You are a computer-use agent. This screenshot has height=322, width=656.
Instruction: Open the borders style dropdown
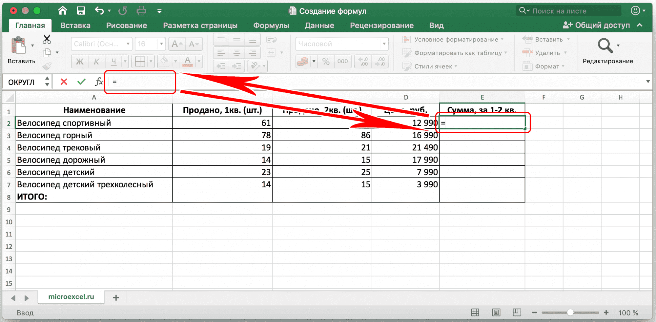pyautogui.click(x=151, y=61)
